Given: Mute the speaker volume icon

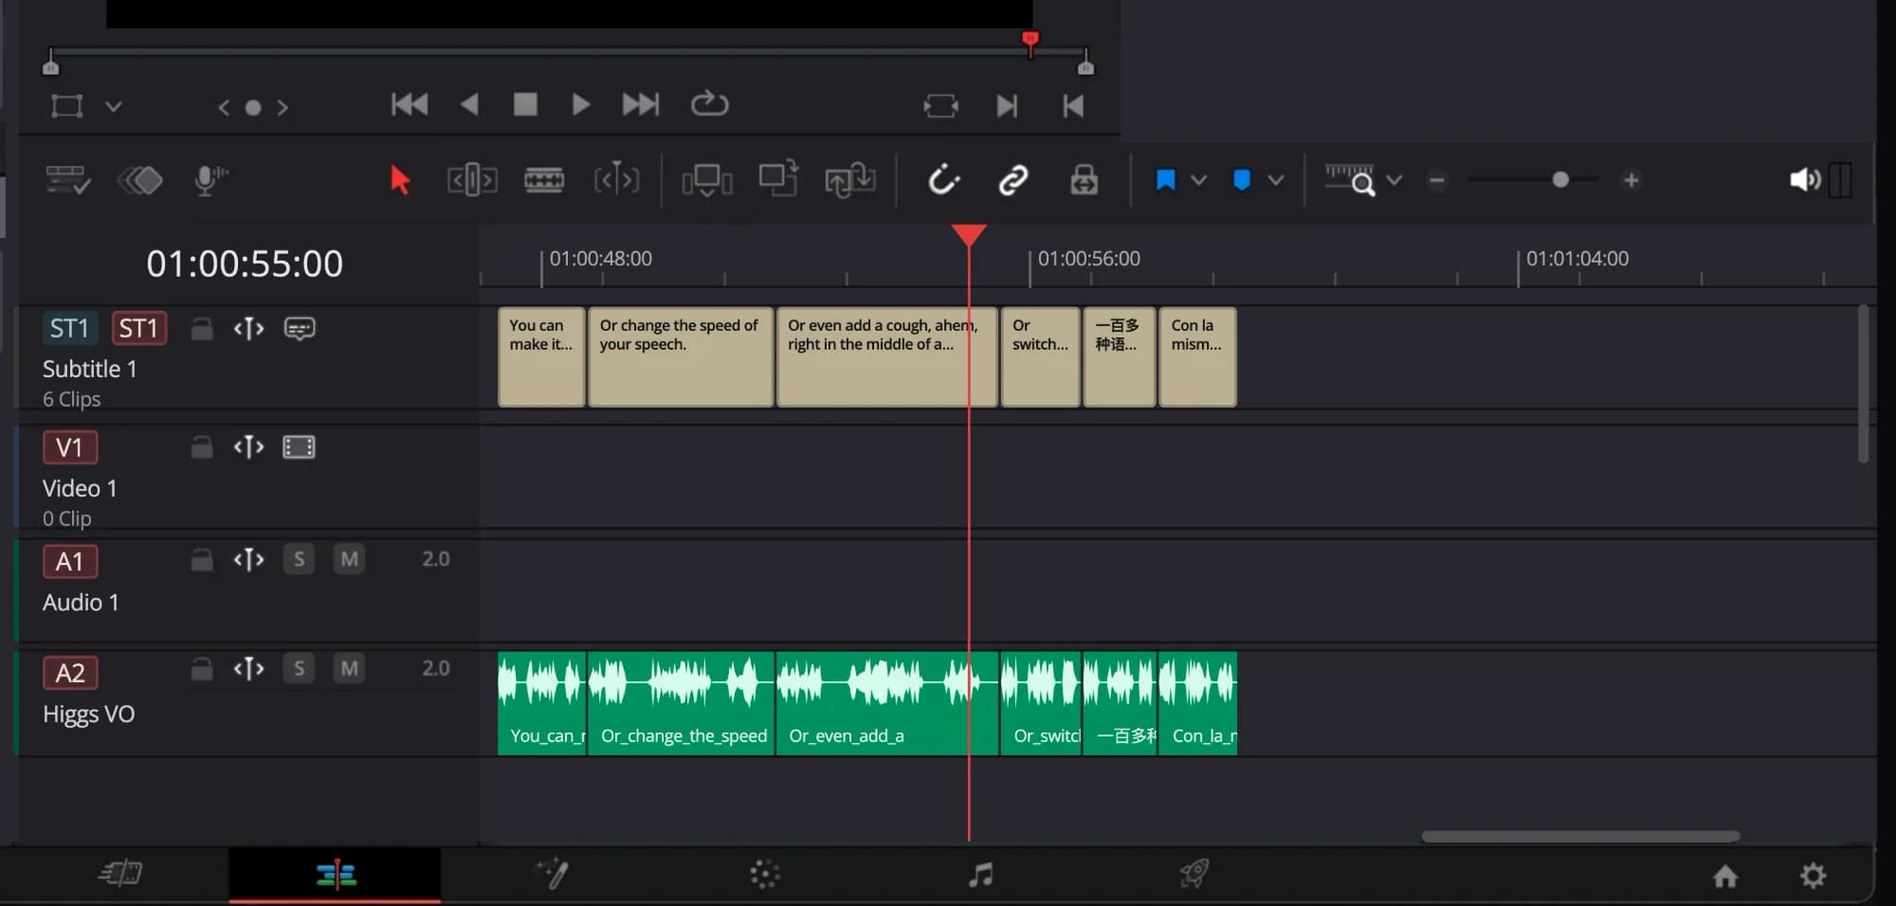Looking at the screenshot, I should (x=1804, y=179).
